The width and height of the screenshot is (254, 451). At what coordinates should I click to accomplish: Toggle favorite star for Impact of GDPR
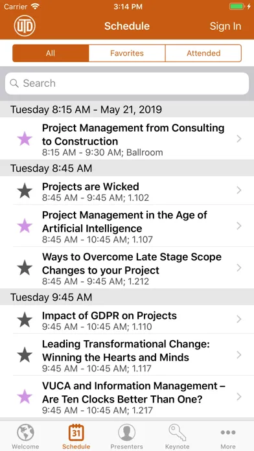coord(25,319)
